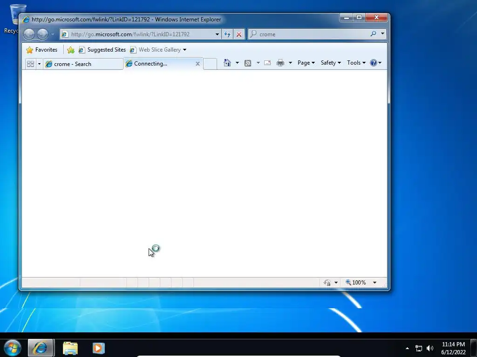
Task: Open the Tools menu
Action: click(356, 63)
